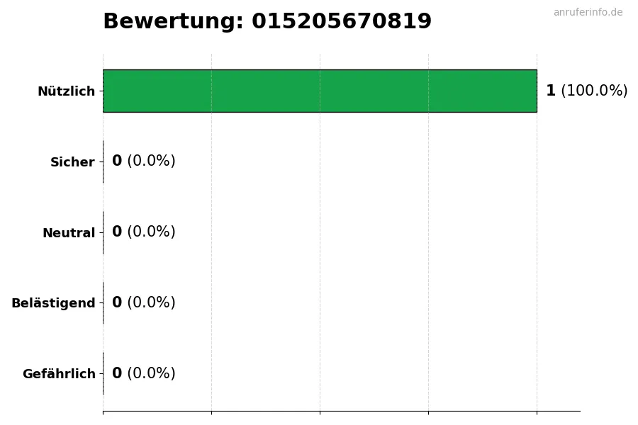
Task: Click the empty Sicher bar at the axis
Action: pos(103,161)
